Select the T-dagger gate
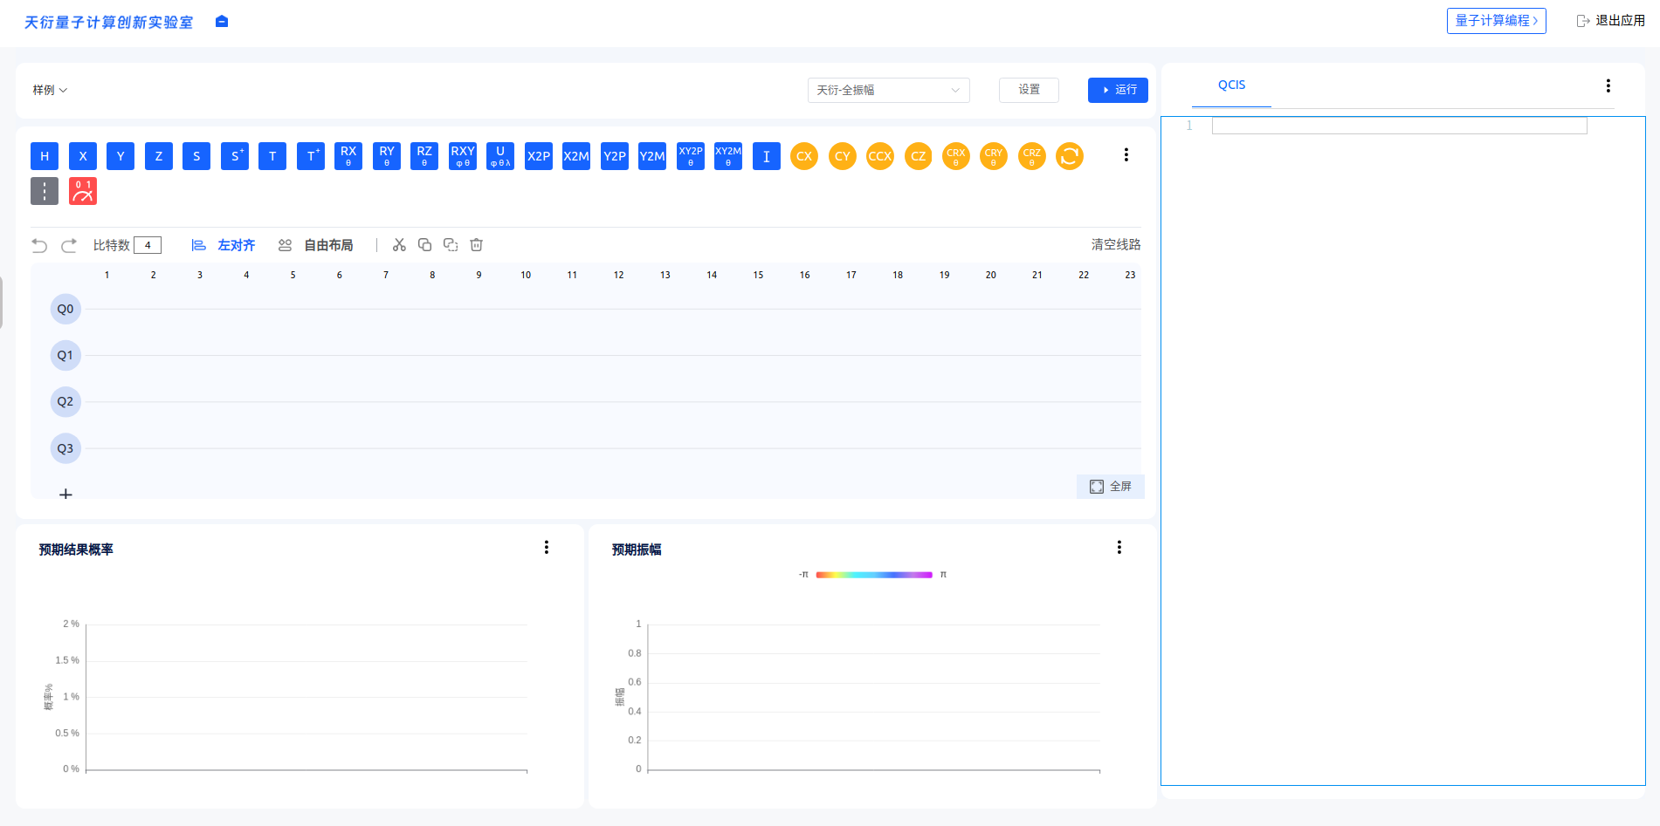Viewport: 1660px width, 826px height. (311, 156)
